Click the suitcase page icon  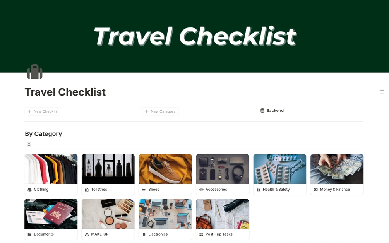pyautogui.click(x=35, y=72)
